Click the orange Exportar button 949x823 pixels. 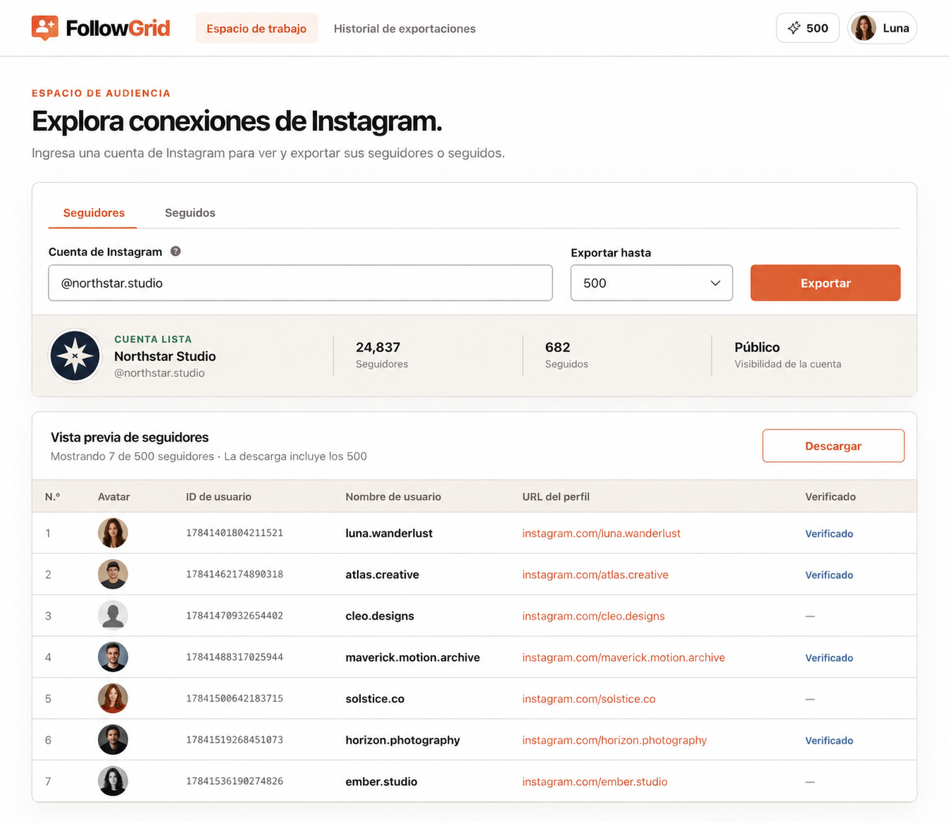pyautogui.click(x=825, y=283)
